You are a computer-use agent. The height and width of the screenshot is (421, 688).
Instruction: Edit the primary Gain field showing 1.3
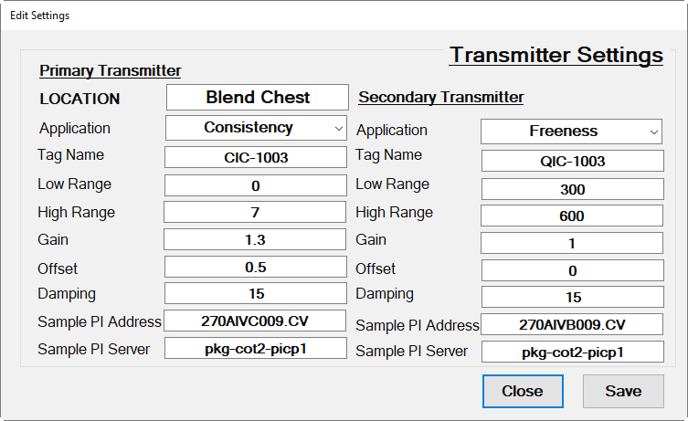256,239
